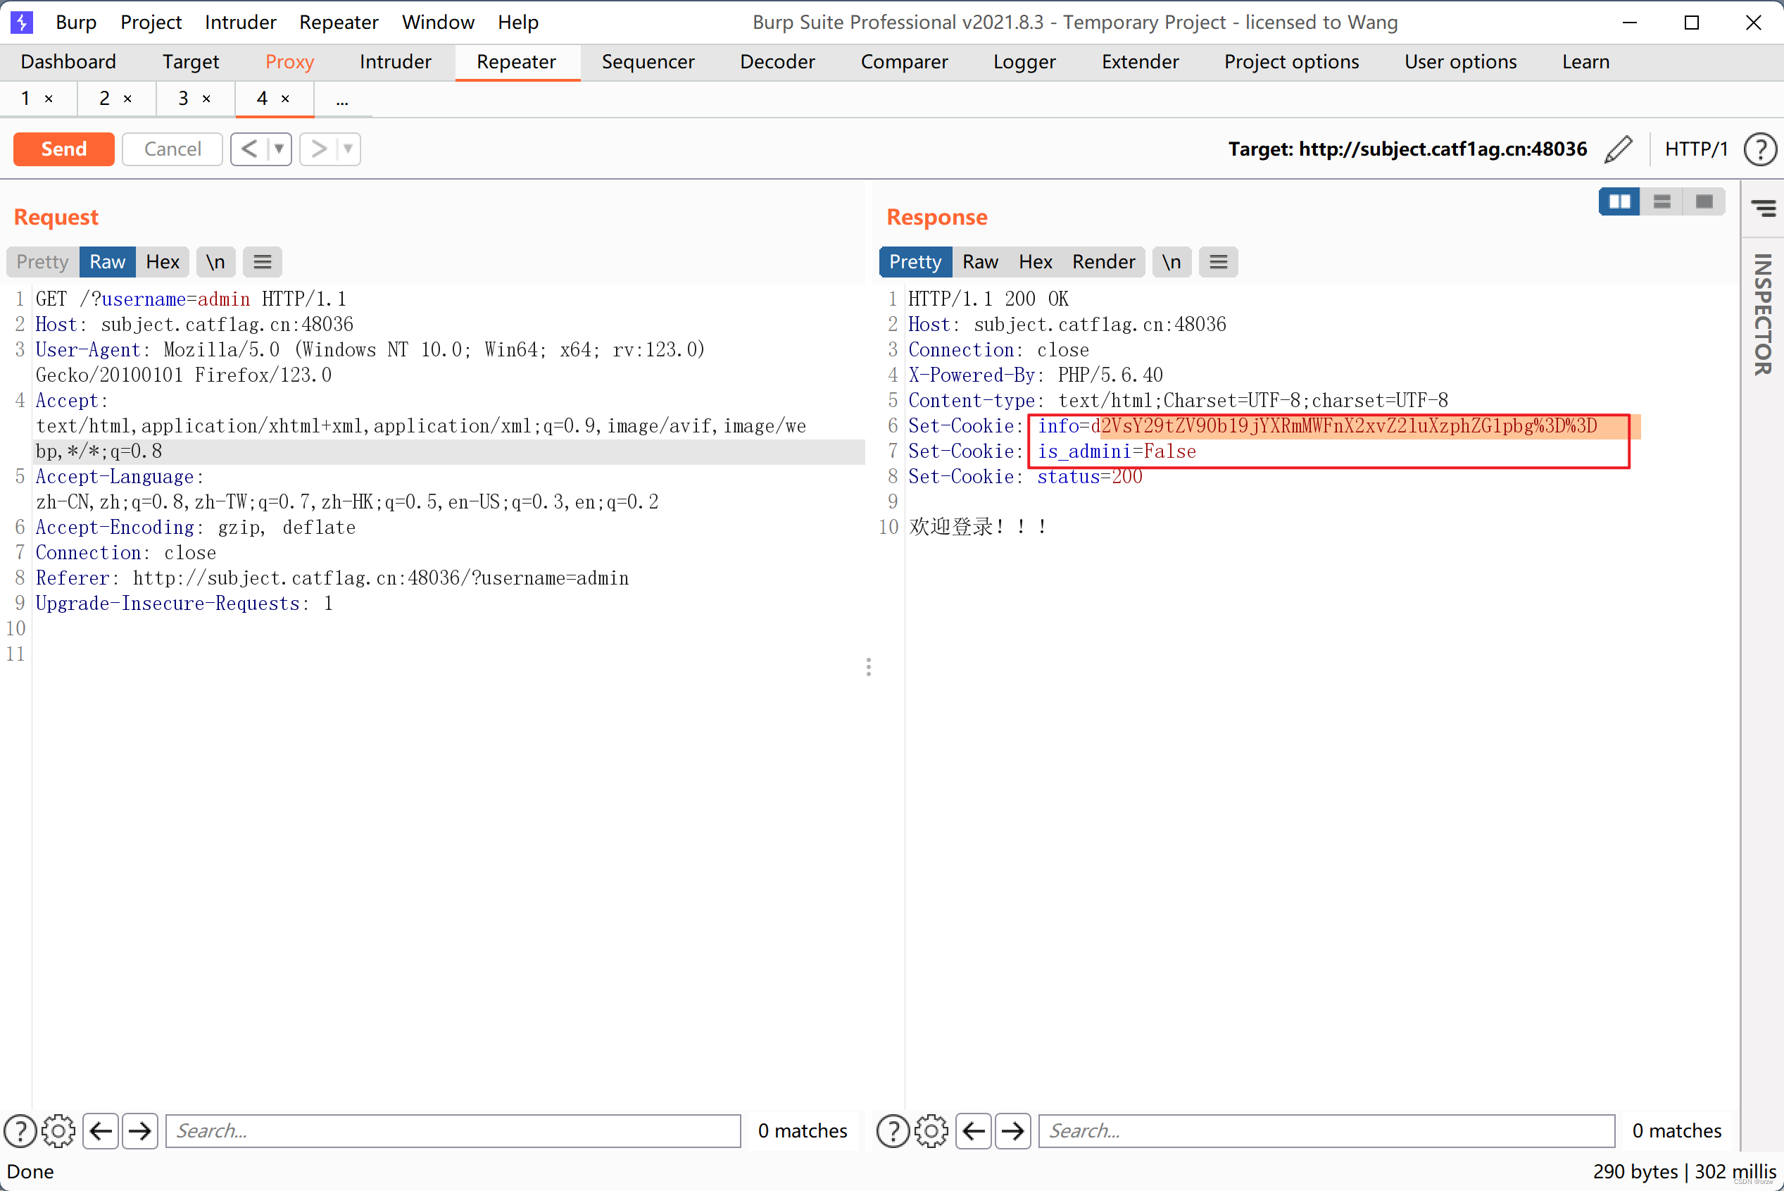Switch Request view to Hex
1784x1191 pixels.
pos(163,262)
